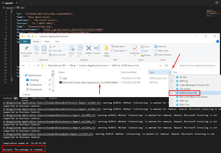Close the app.json editor tab
This screenshot has height=153, width=221.
pos(17,3)
